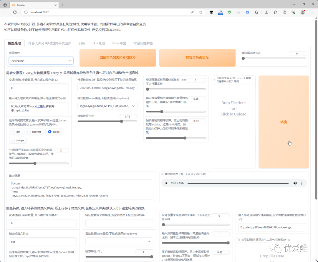Click the New badge extension icon
This screenshot has height=262, width=318.
point(221,13)
